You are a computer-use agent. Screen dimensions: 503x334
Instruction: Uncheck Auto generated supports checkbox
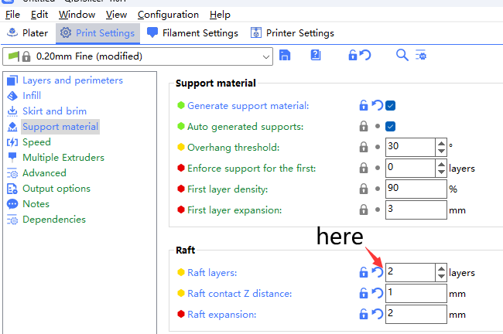[391, 126]
